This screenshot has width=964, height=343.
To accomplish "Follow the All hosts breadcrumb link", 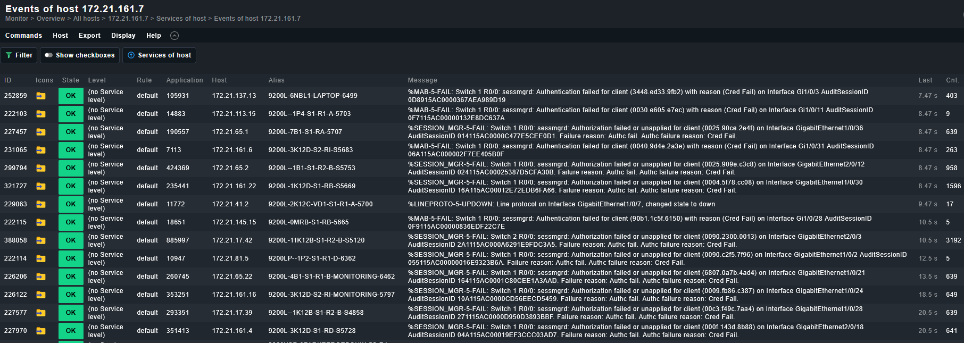I will click(x=86, y=19).
